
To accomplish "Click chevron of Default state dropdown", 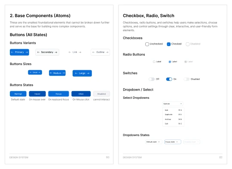I will point(159,142).
